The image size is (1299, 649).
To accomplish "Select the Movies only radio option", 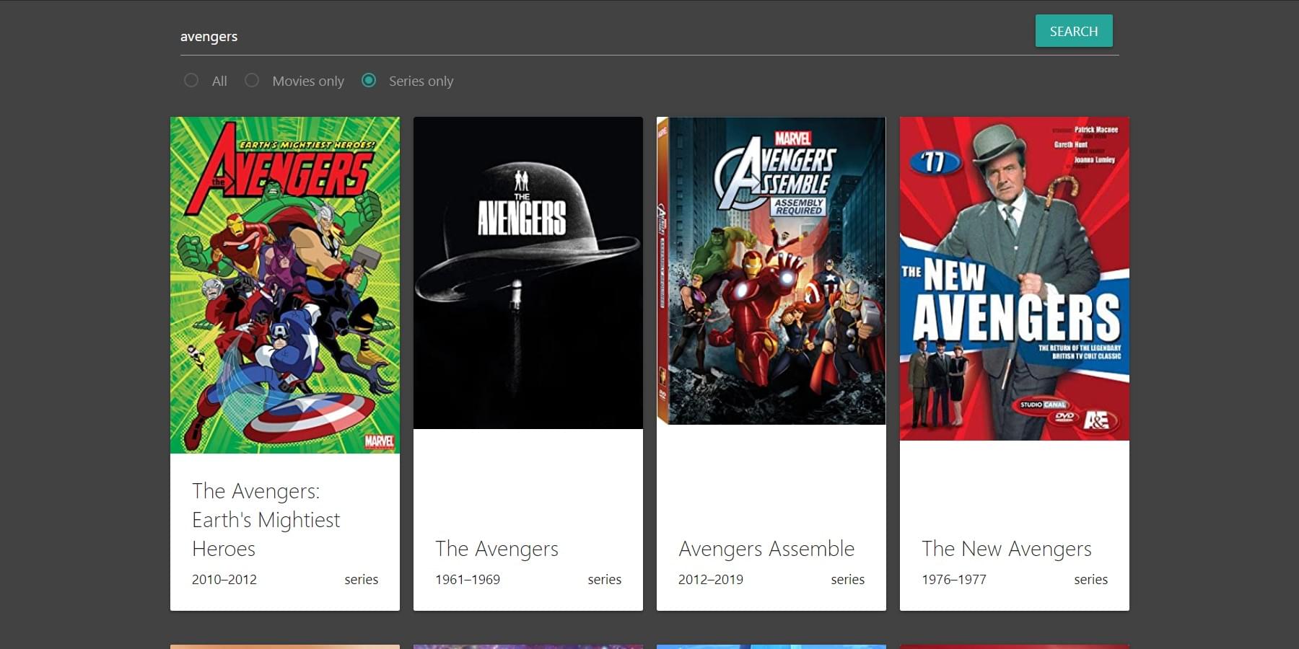I will pyautogui.click(x=252, y=80).
